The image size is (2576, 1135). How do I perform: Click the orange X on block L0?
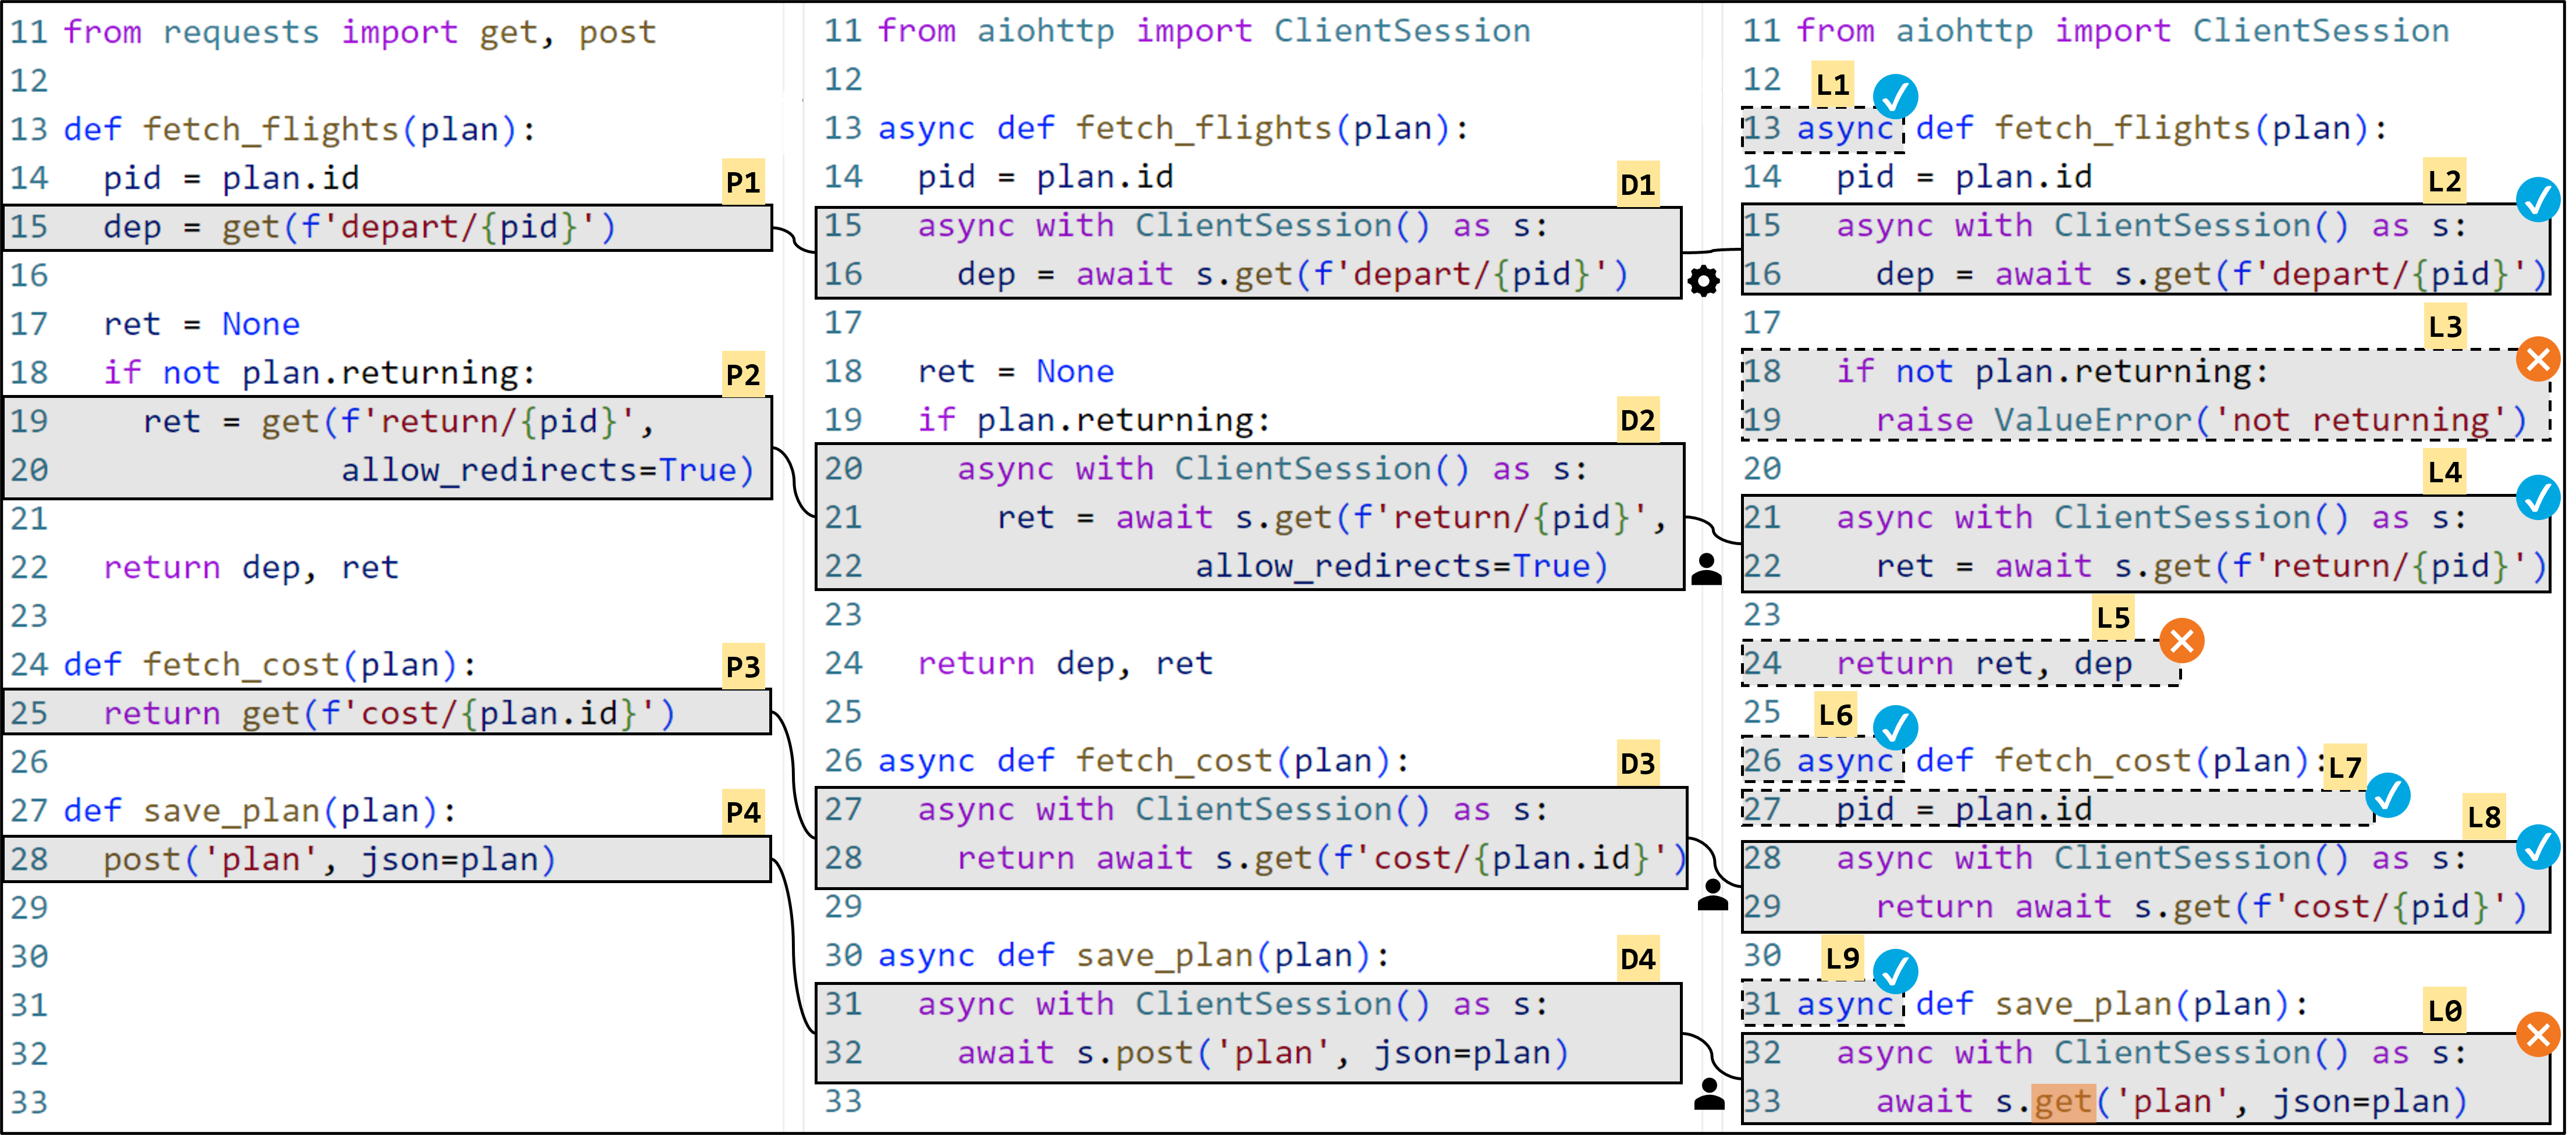(x=2538, y=1034)
